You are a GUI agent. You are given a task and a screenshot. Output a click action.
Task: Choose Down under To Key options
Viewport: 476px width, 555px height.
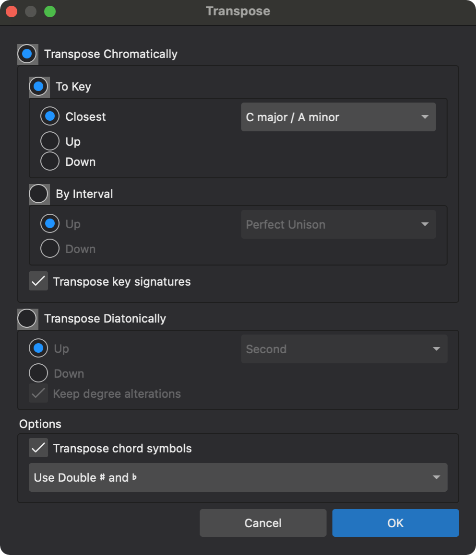pos(49,161)
